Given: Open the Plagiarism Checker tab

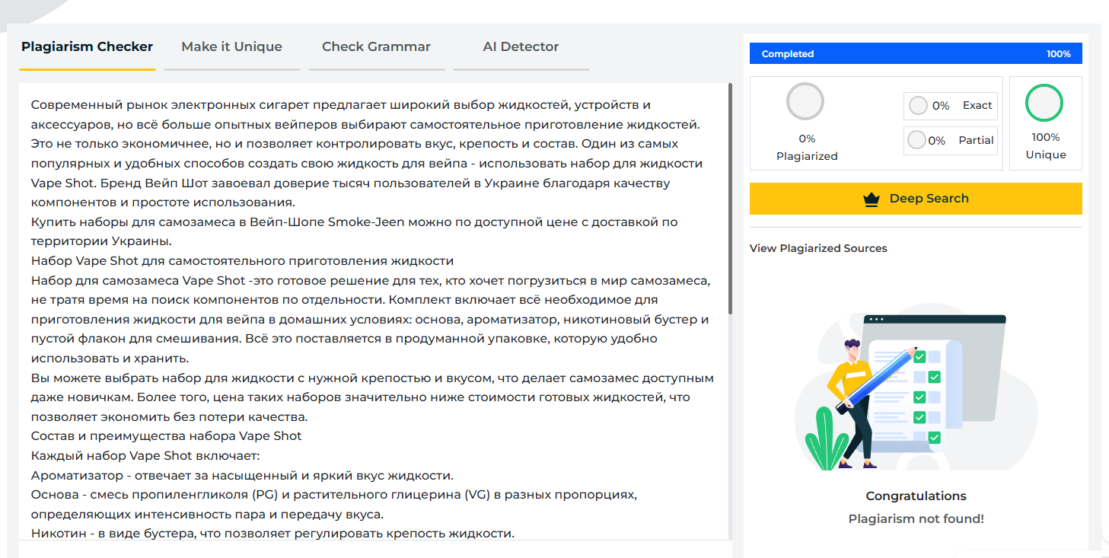Looking at the screenshot, I should (x=87, y=47).
